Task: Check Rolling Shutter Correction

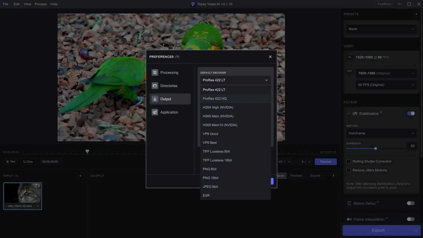Action: click(x=349, y=161)
